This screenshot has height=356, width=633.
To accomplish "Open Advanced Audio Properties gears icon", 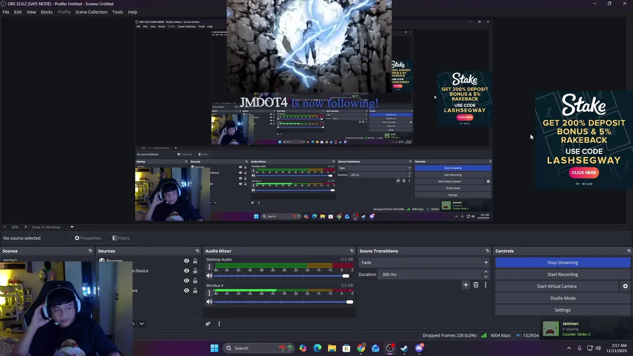I will (208, 324).
